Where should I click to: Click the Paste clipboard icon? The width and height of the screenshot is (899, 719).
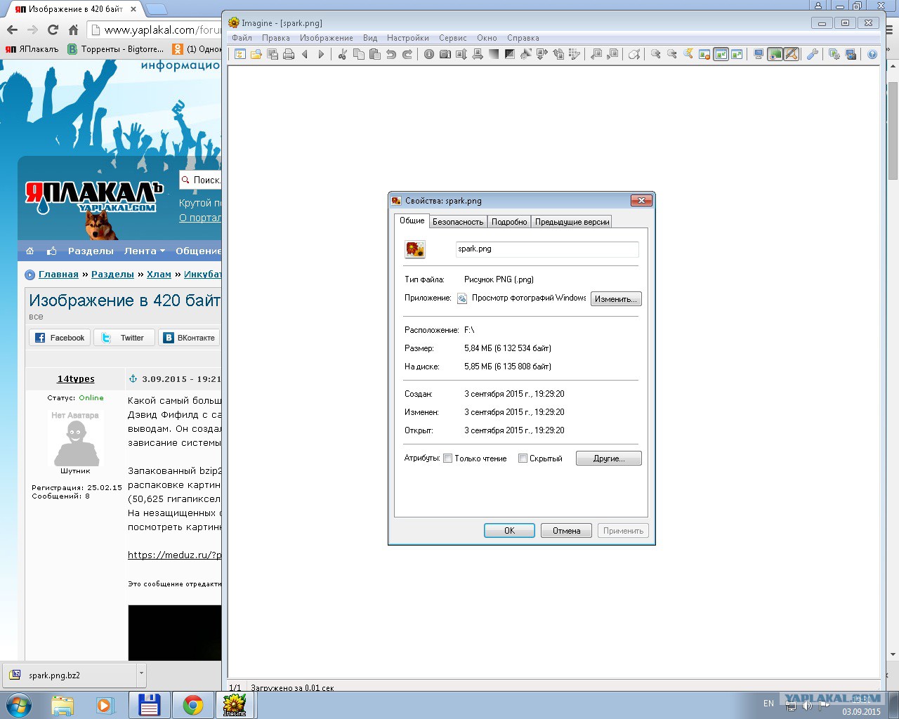[374, 54]
